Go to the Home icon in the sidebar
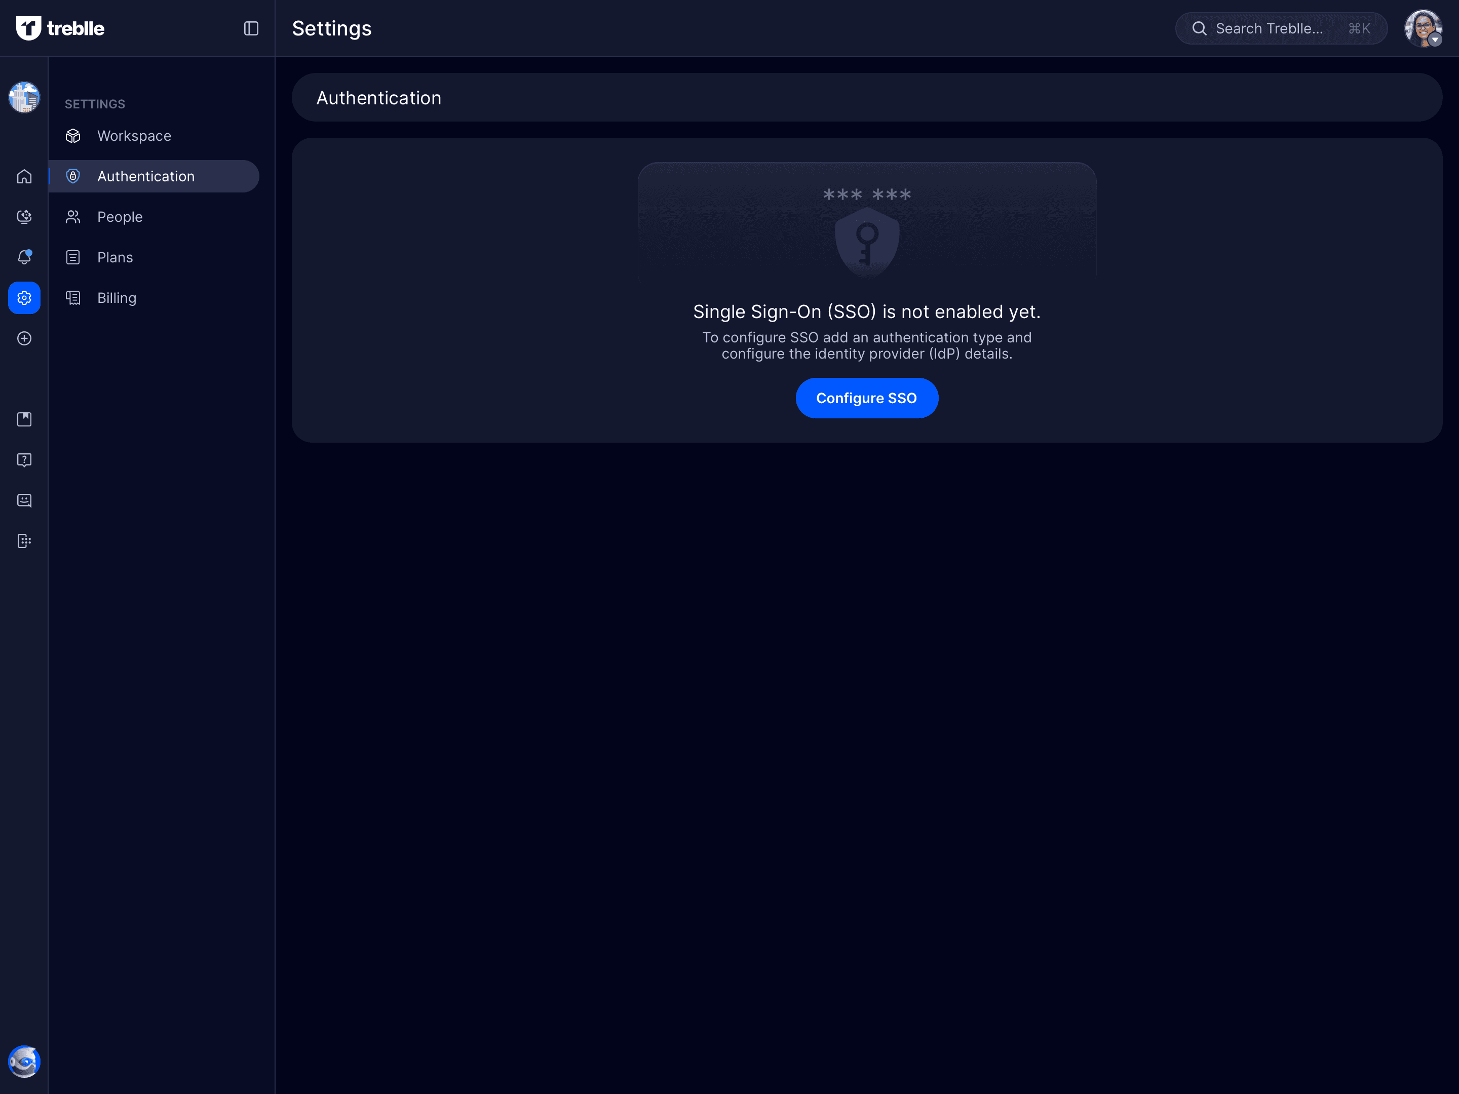Image resolution: width=1459 pixels, height=1094 pixels. 24,177
